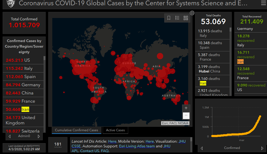This screenshot has height=154, width=267.
Task: Go to next Admin0 list view
Action: [39, 136]
